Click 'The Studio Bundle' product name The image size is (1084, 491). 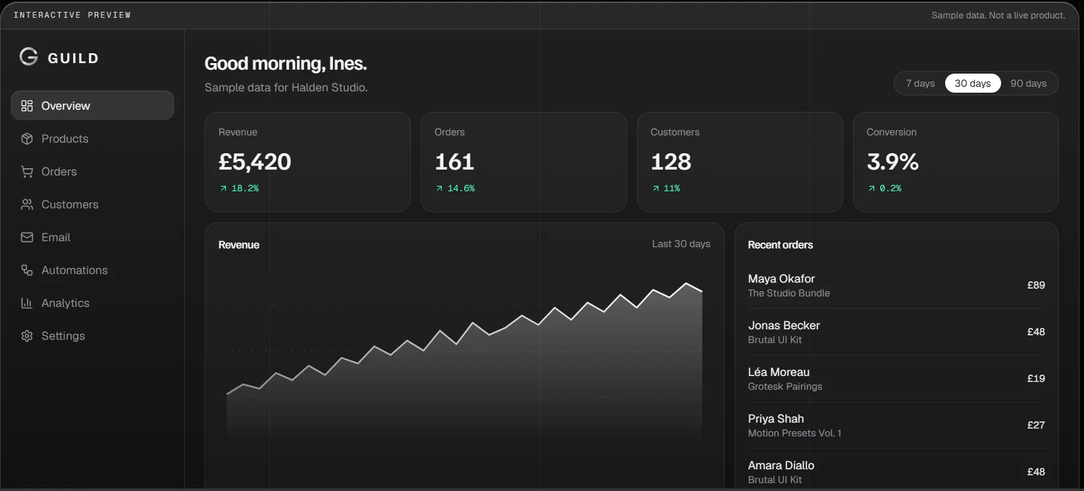pyautogui.click(x=788, y=293)
